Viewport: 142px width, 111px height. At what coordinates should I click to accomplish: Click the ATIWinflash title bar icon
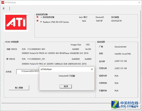(3, 3)
